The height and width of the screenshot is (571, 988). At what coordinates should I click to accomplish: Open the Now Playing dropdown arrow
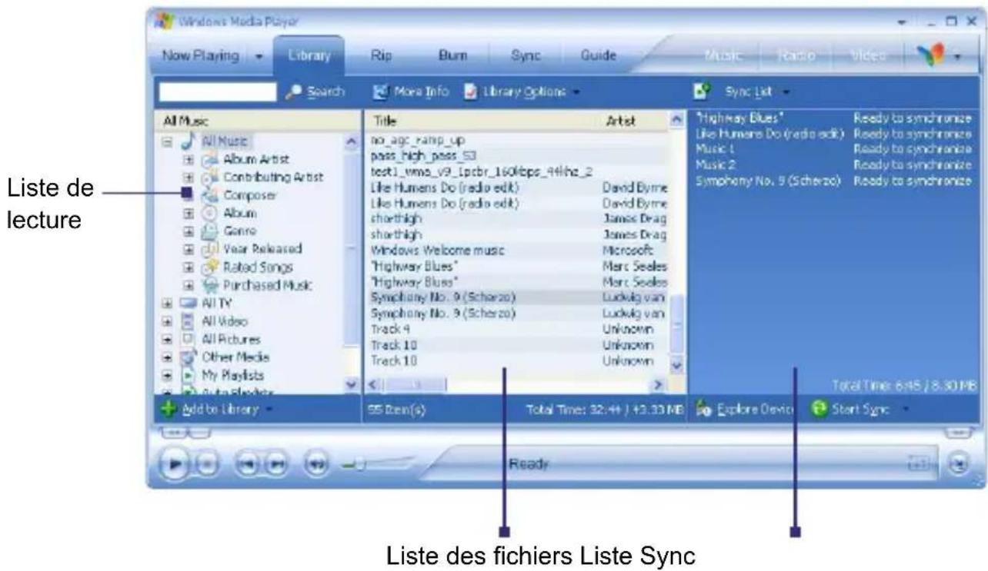point(259,56)
